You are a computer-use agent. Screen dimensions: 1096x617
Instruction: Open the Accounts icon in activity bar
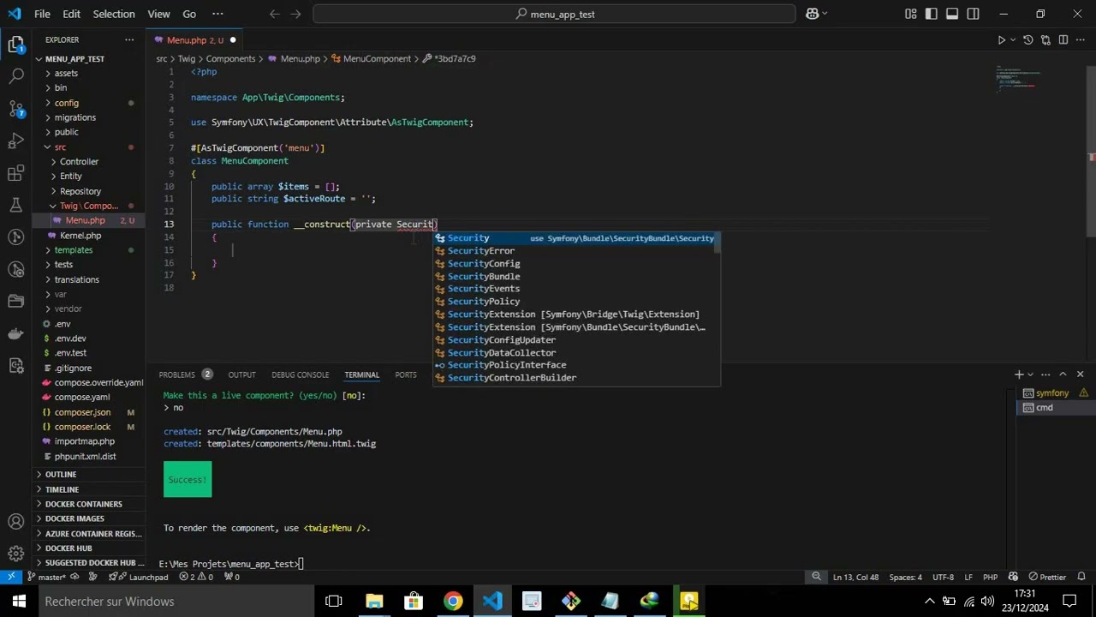[15, 522]
